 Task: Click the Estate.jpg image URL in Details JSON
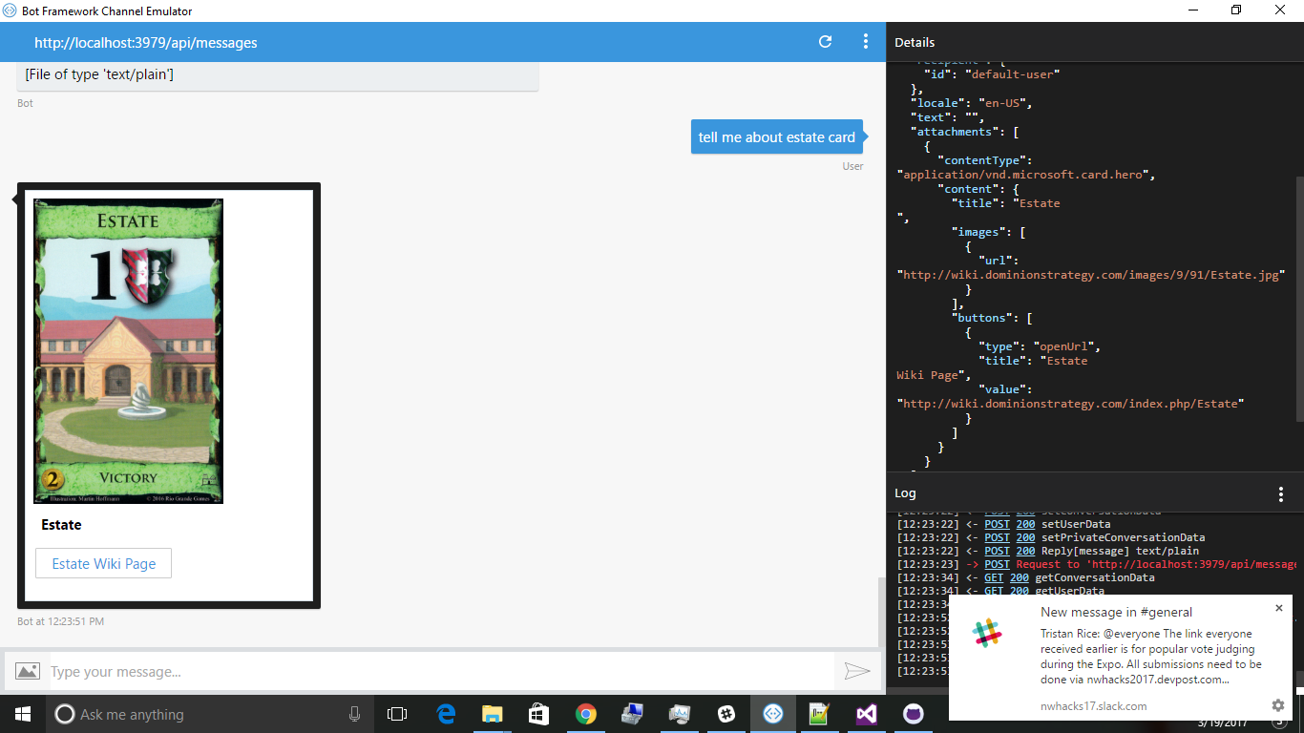coord(1090,275)
